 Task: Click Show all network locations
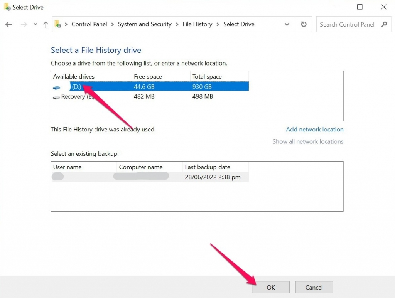point(308,141)
